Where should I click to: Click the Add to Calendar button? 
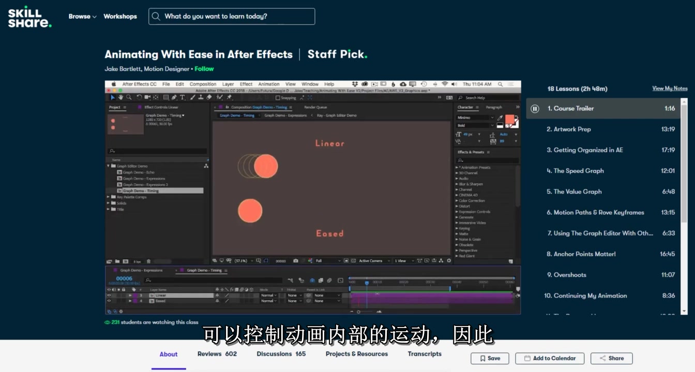coord(550,358)
